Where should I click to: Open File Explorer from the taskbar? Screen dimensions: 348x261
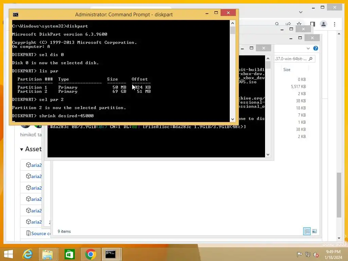click(48, 254)
